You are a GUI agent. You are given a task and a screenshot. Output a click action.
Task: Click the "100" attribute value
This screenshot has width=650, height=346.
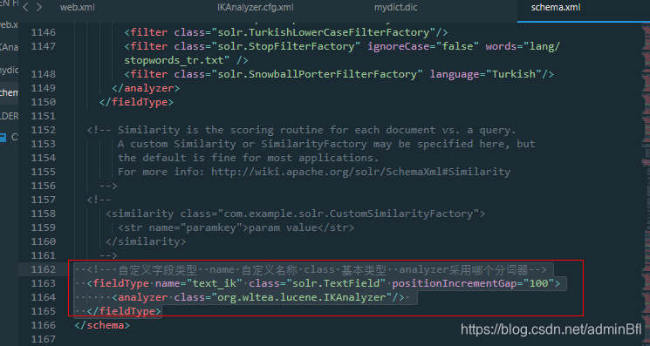(x=538, y=283)
